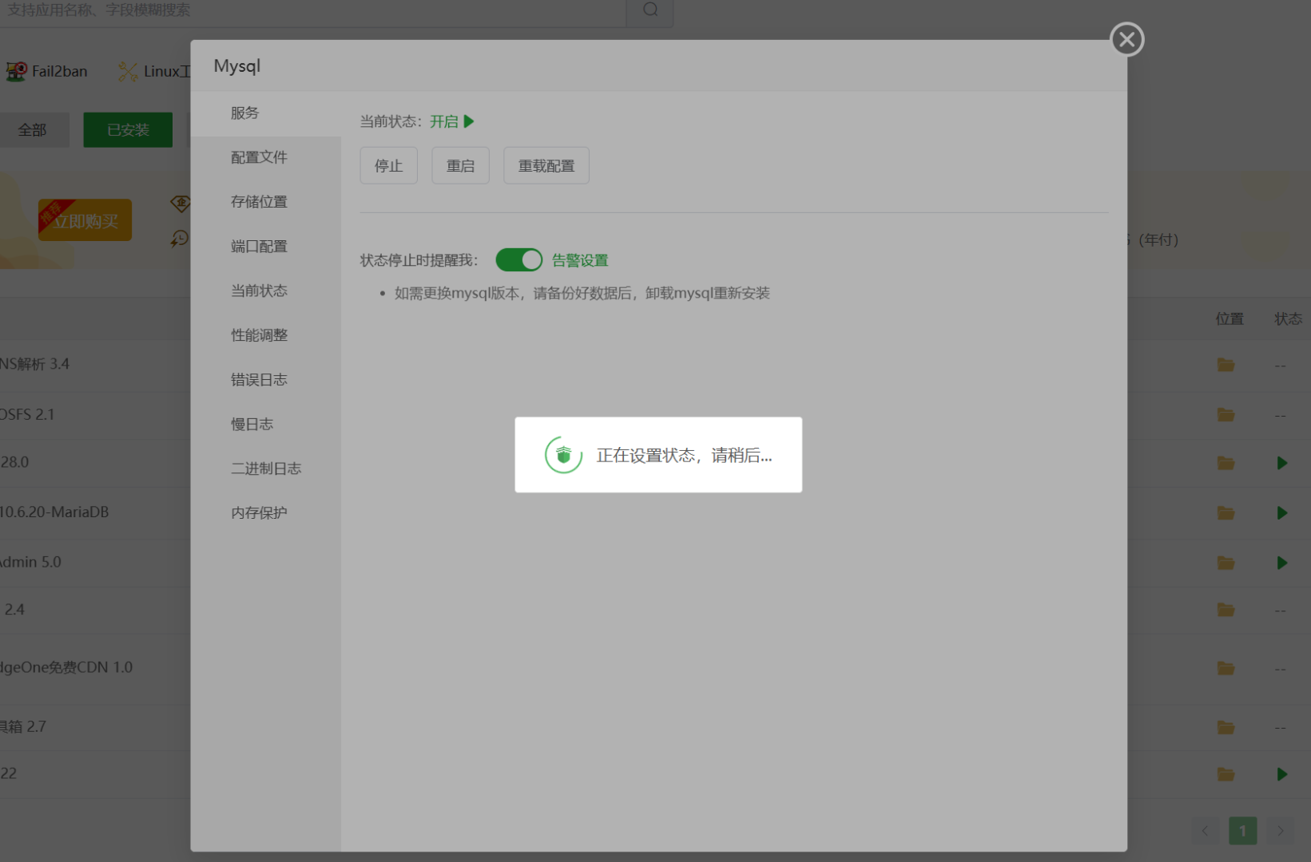Click the 状态 column header in the list
This screenshot has width=1311, height=862.
tap(1288, 319)
